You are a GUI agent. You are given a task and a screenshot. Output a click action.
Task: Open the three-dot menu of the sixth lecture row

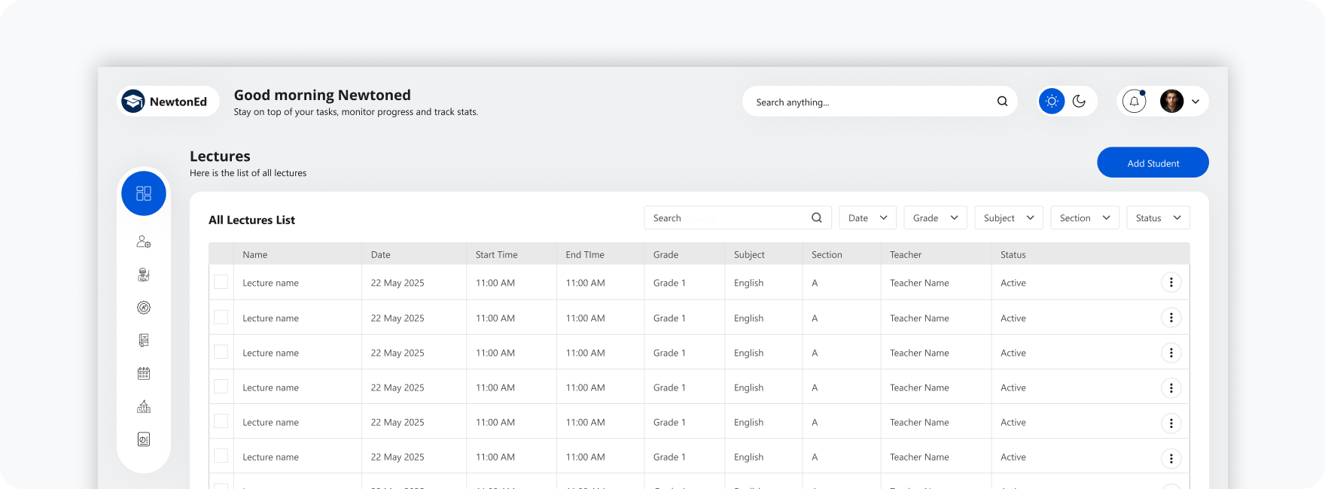point(1171,458)
